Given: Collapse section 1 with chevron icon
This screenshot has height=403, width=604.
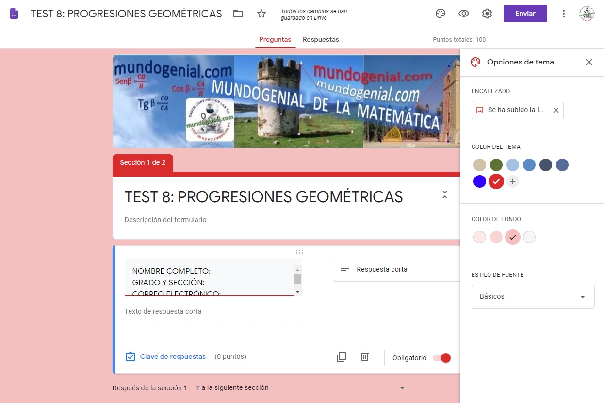Looking at the screenshot, I should (445, 195).
